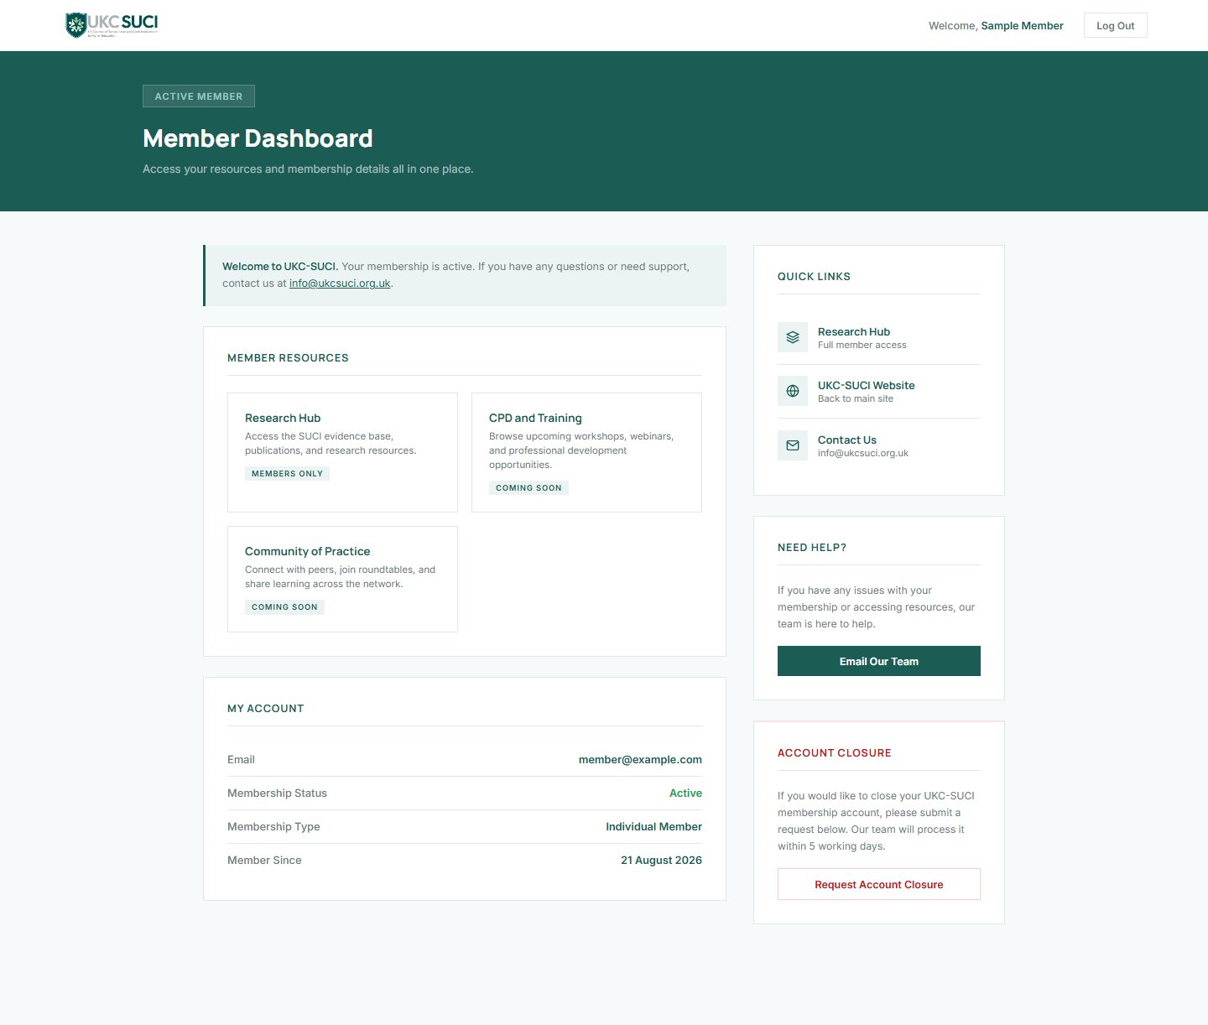Click the Member Dashboard heading
Screen dimensions: 1208x1025
[258, 138]
